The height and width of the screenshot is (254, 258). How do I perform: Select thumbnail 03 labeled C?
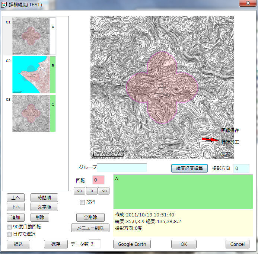(x=31, y=113)
